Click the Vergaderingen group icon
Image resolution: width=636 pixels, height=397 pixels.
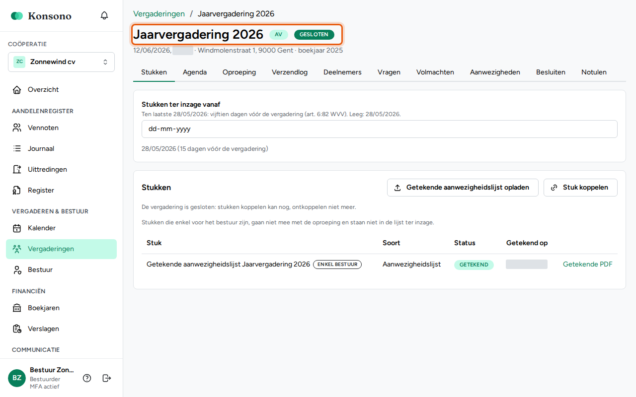pos(17,249)
